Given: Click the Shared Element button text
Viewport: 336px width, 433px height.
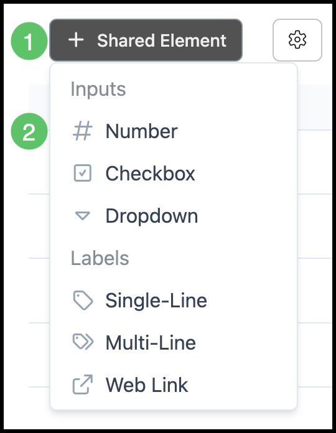Looking at the screenshot, I should 162,40.
